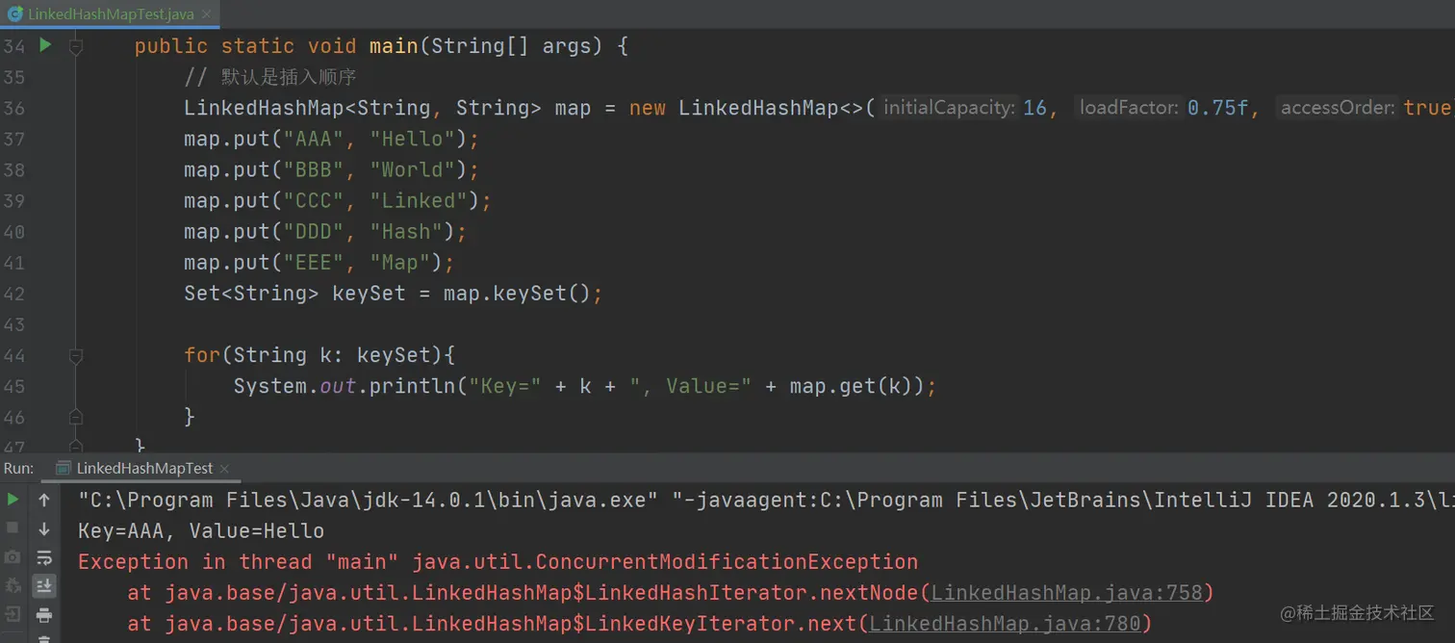Screen dimensions: 1455x643
Task: Click the map.put("AAA", "Hello") line
Action: click(x=331, y=139)
